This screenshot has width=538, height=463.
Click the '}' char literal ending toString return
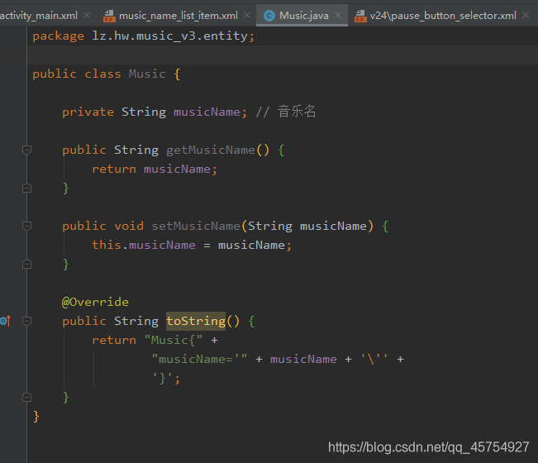[x=164, y=378]
